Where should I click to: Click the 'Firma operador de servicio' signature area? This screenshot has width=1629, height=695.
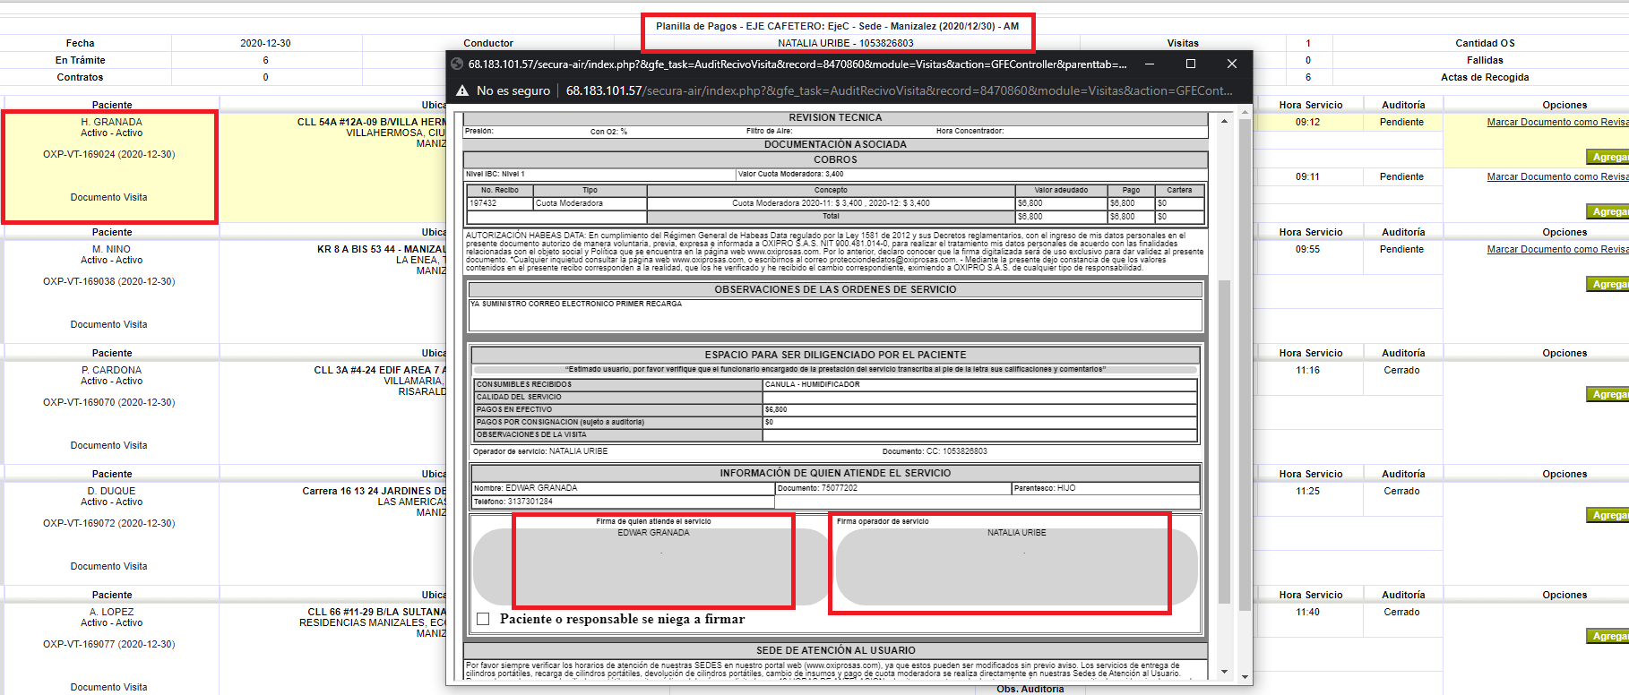pyautogui.click(x=1017, y=566)
